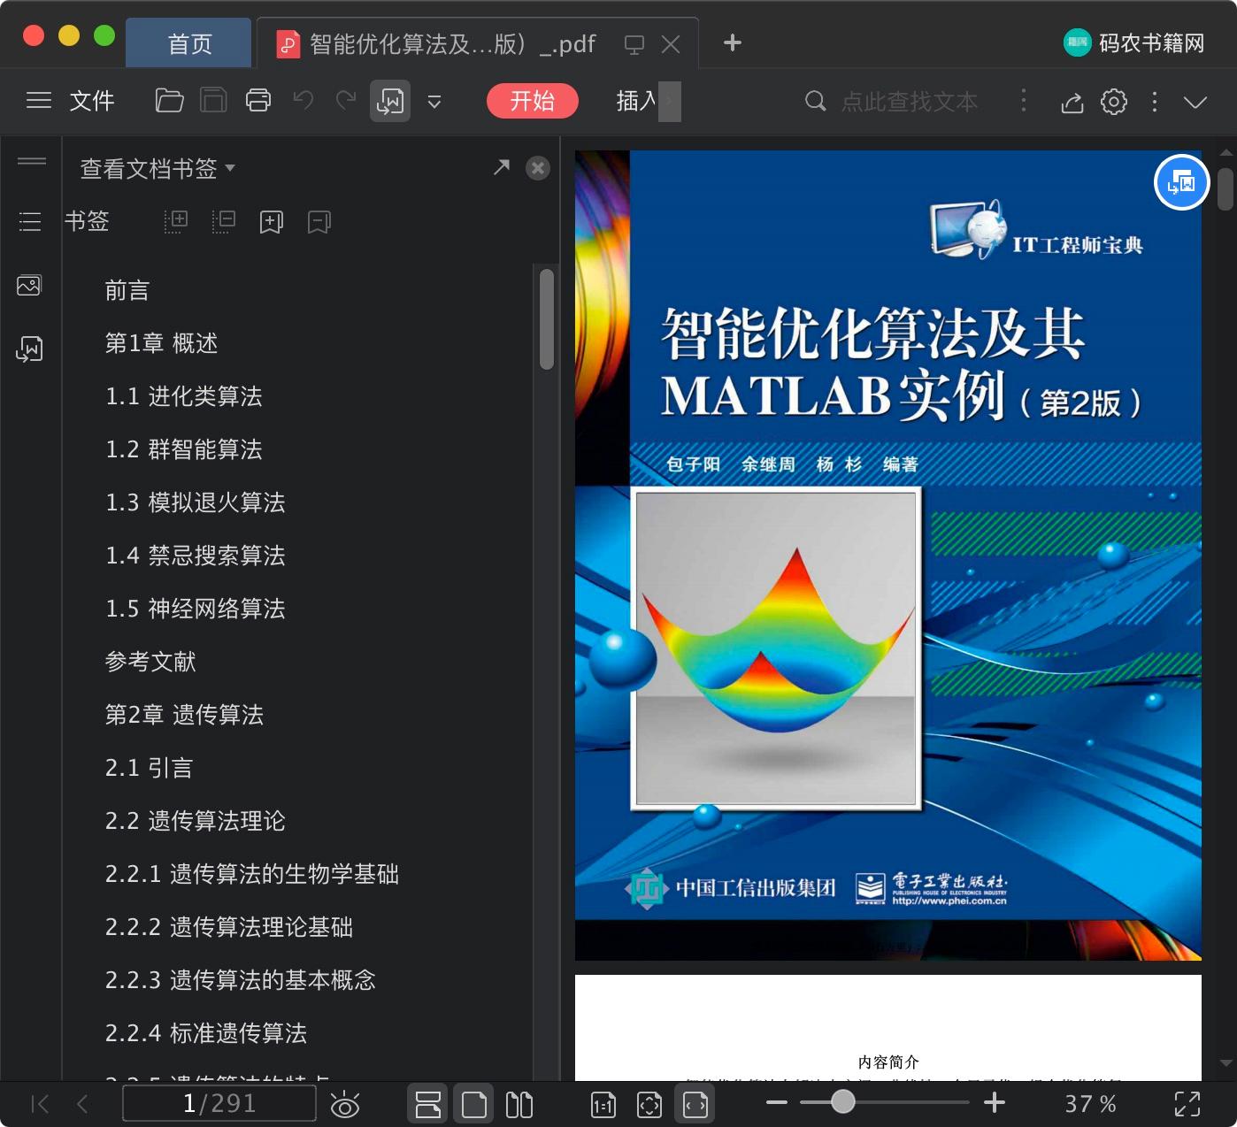Pop out the bookmark panel arrow icon
Screen dimensions: 1237x1127
point(502,166)
